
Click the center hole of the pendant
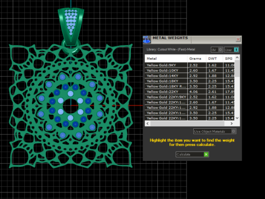click(x=71, y=106)
